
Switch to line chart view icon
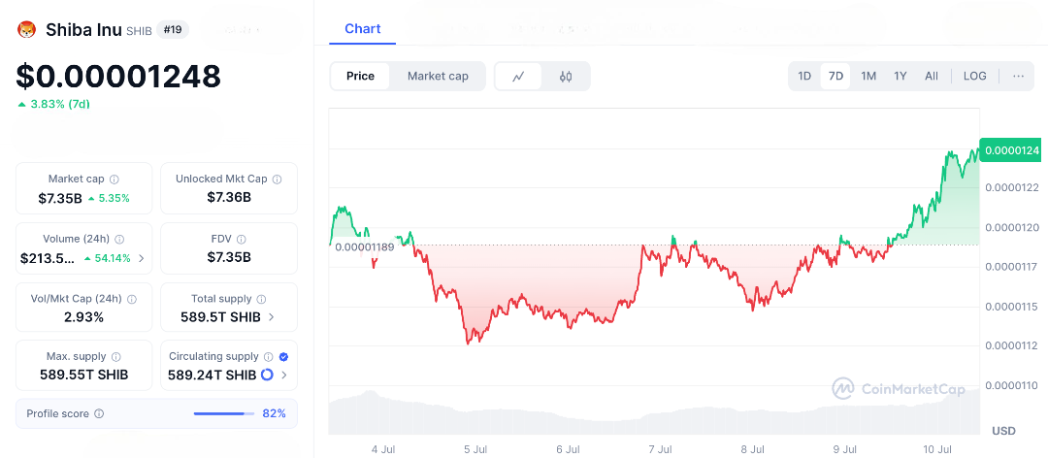pyautogui.click(x=519, y=77)
